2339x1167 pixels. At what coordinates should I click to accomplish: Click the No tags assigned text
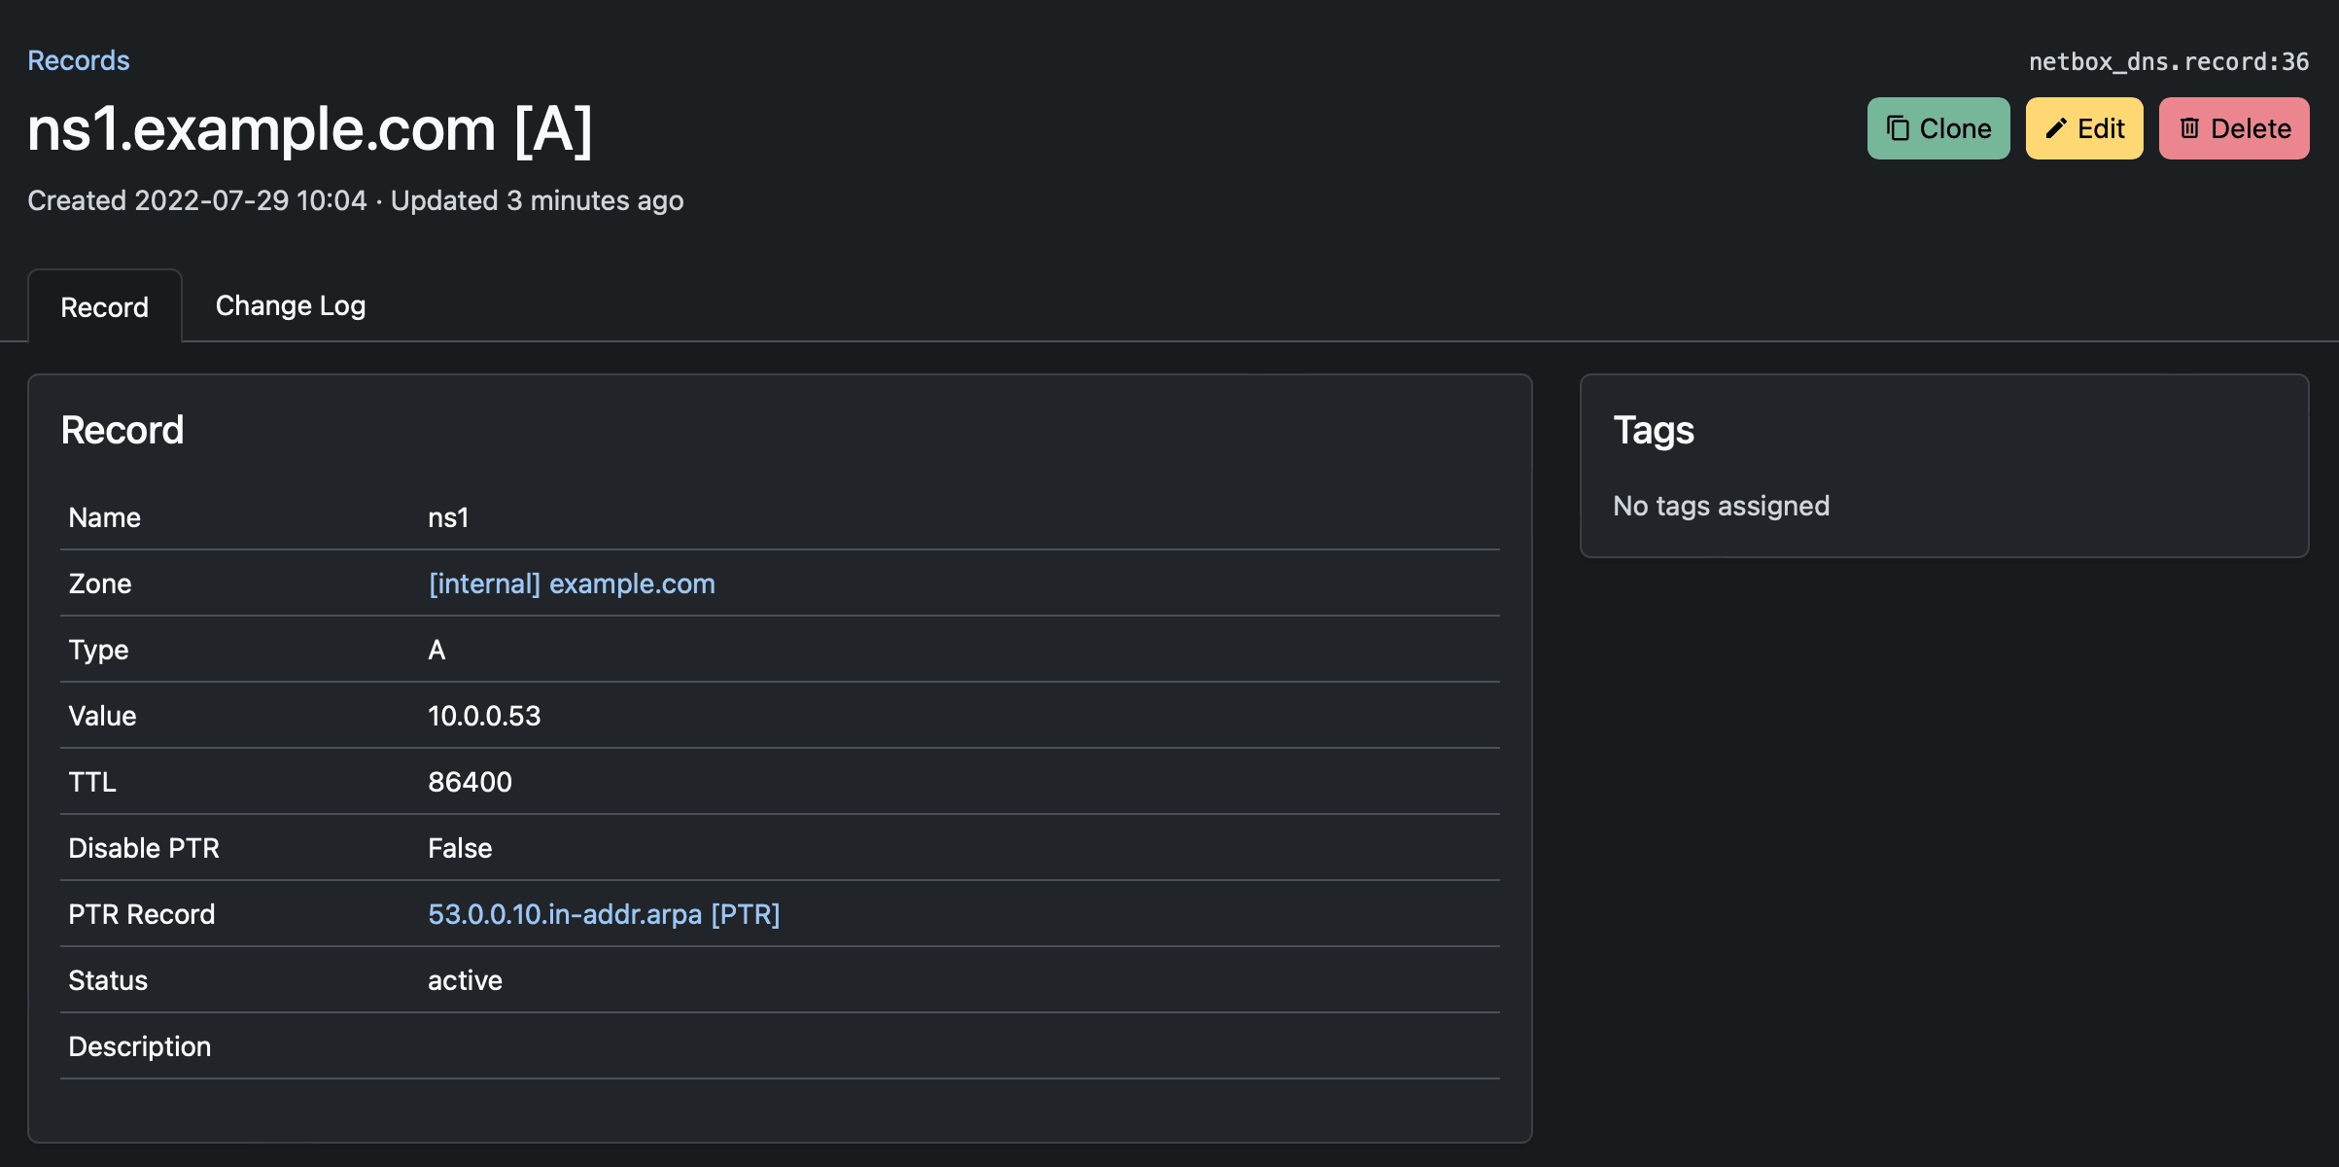coord(1721,506)
